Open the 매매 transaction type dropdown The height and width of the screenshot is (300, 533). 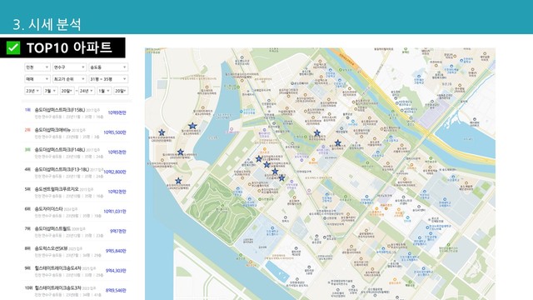pyautogui.click(x=37, y=79)
